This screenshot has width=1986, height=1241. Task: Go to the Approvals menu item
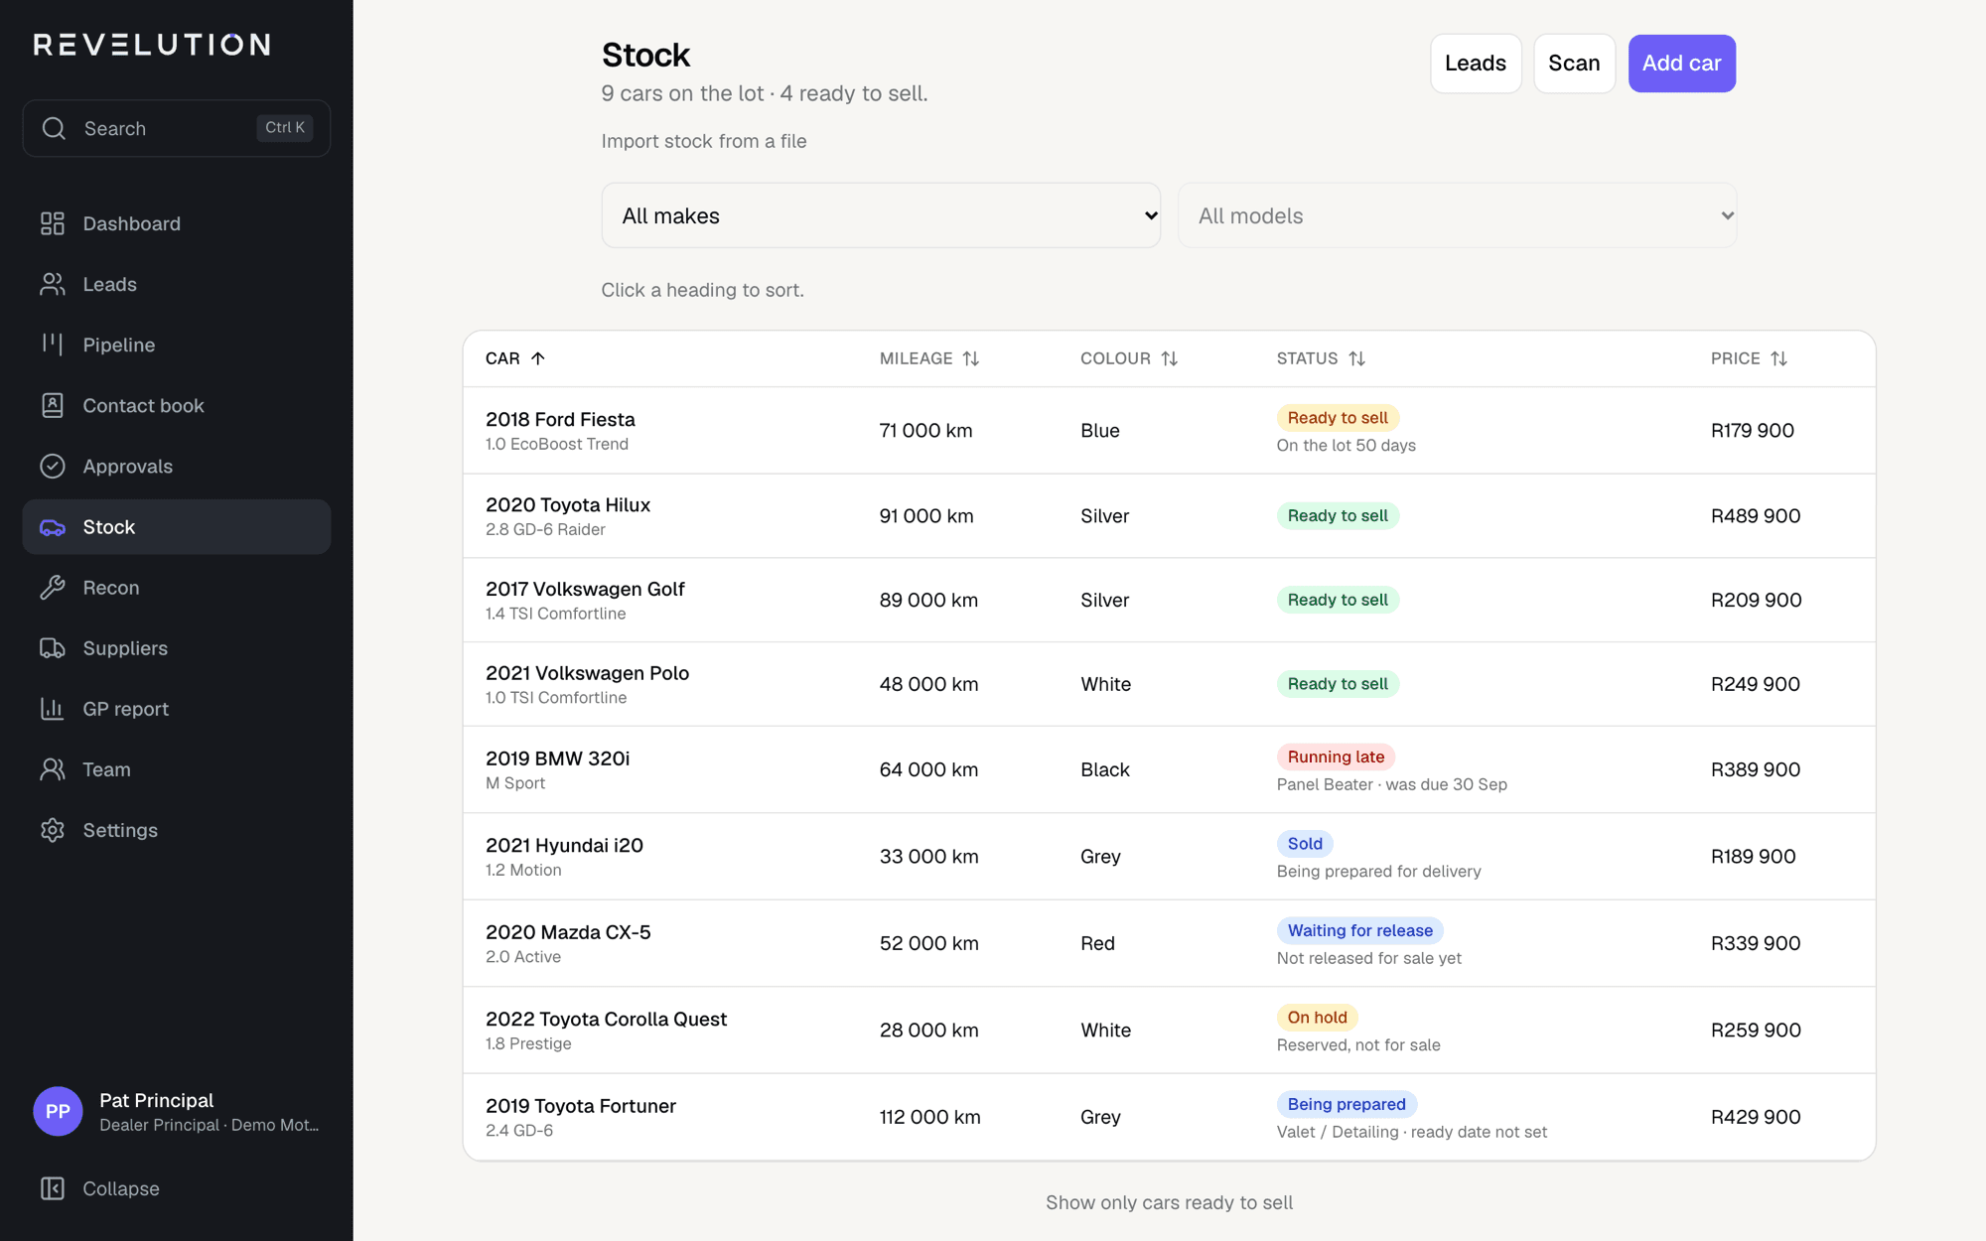pyautogui.click(x=177, y=466)
